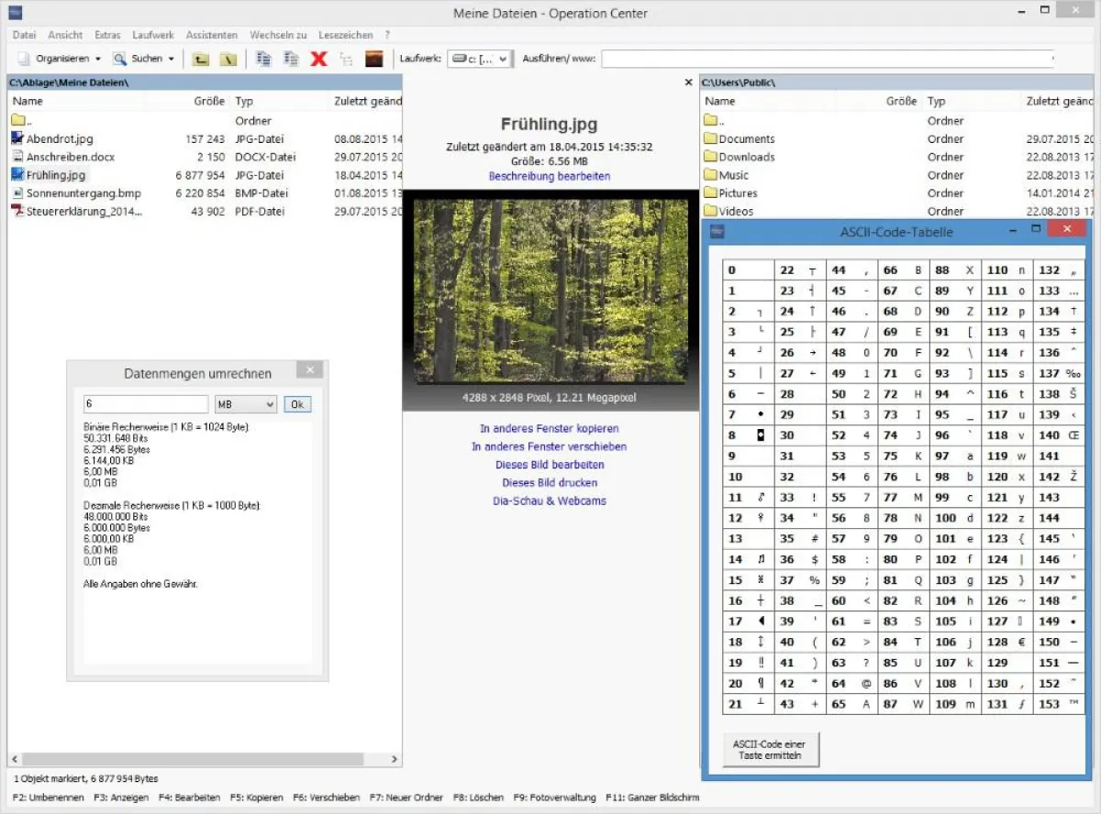Open the photo management sunset icon
This screenshot has width=1101, height=814.
pos(374,59)
